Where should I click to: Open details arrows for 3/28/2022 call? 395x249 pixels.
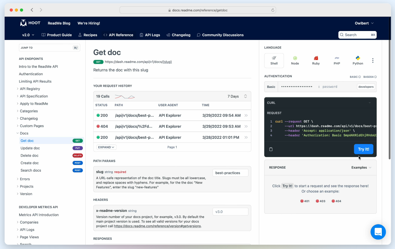[x=246, y=138]
